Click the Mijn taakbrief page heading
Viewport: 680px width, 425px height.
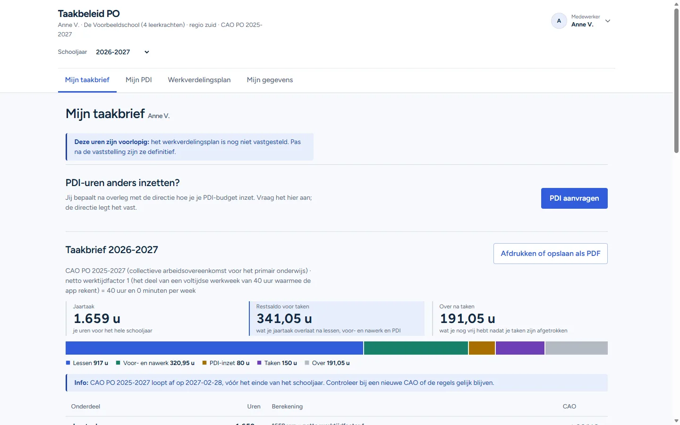tap(105, 114)
